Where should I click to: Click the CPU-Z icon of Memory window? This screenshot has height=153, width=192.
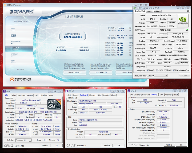[129, 91]
